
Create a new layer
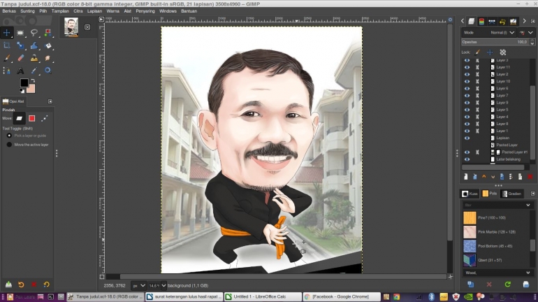pos(465,177)
